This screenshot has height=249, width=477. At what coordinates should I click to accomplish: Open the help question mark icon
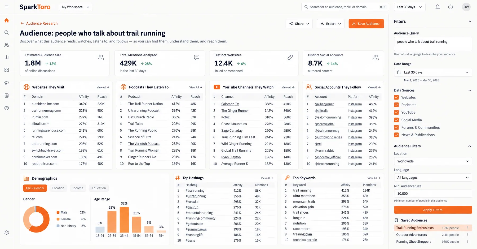click(x=450, y=7)
